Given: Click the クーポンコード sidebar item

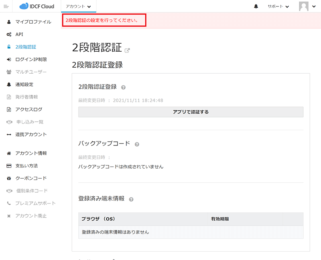Looking at the screenshot, I should (x=31, y=178).
